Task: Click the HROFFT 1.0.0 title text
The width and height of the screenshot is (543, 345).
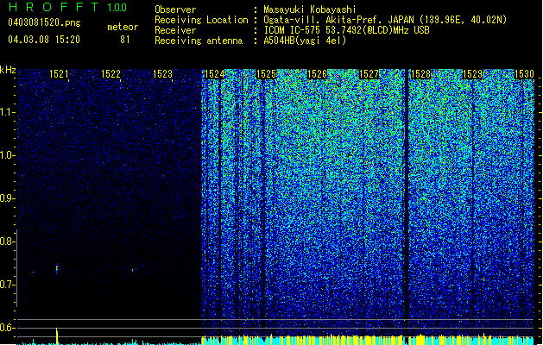Action: point(67,7)
